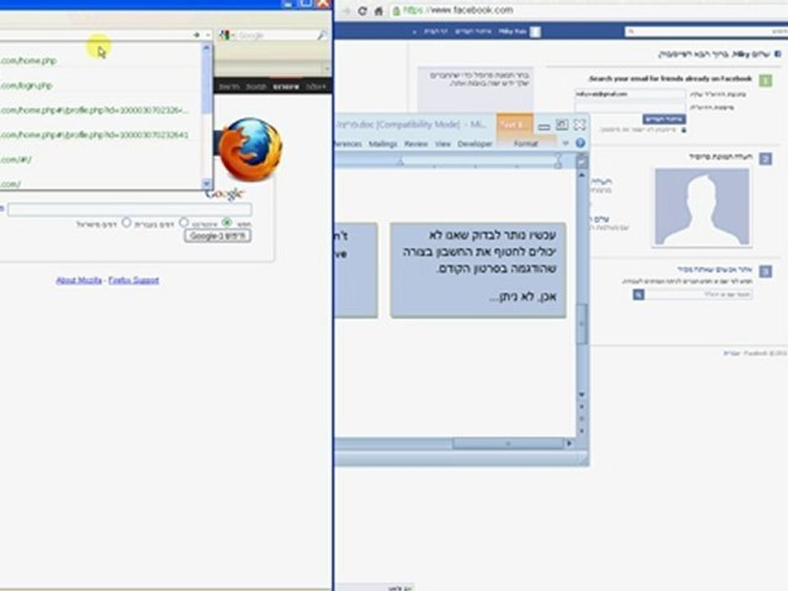Select the selected rightmost search scope radio

227,222
